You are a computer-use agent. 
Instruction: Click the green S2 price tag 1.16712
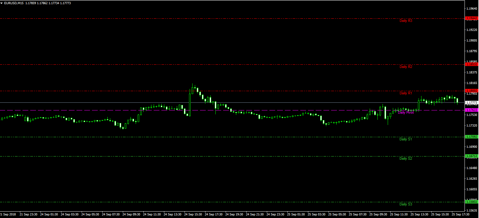472,156
